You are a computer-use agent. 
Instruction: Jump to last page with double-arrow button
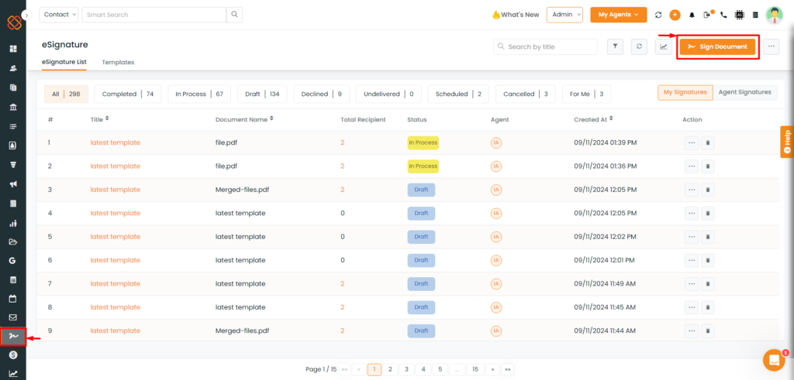508,369
